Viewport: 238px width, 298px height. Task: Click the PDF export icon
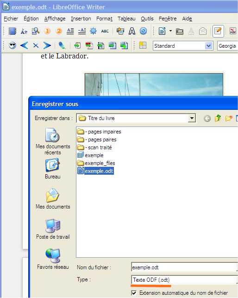tap(233, 31)
